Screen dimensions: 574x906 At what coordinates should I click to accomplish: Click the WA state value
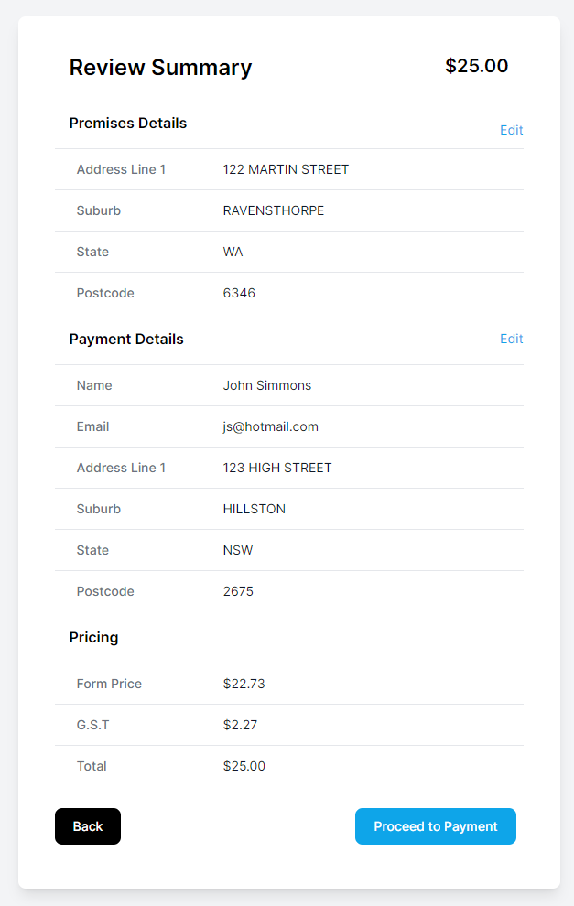pyautogui.click(x=233, y=252)
